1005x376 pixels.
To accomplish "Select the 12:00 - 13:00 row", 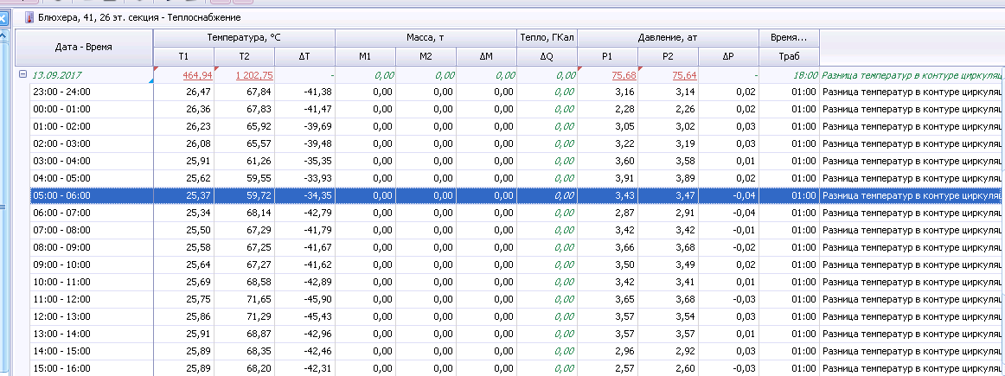I will point(516,317).
